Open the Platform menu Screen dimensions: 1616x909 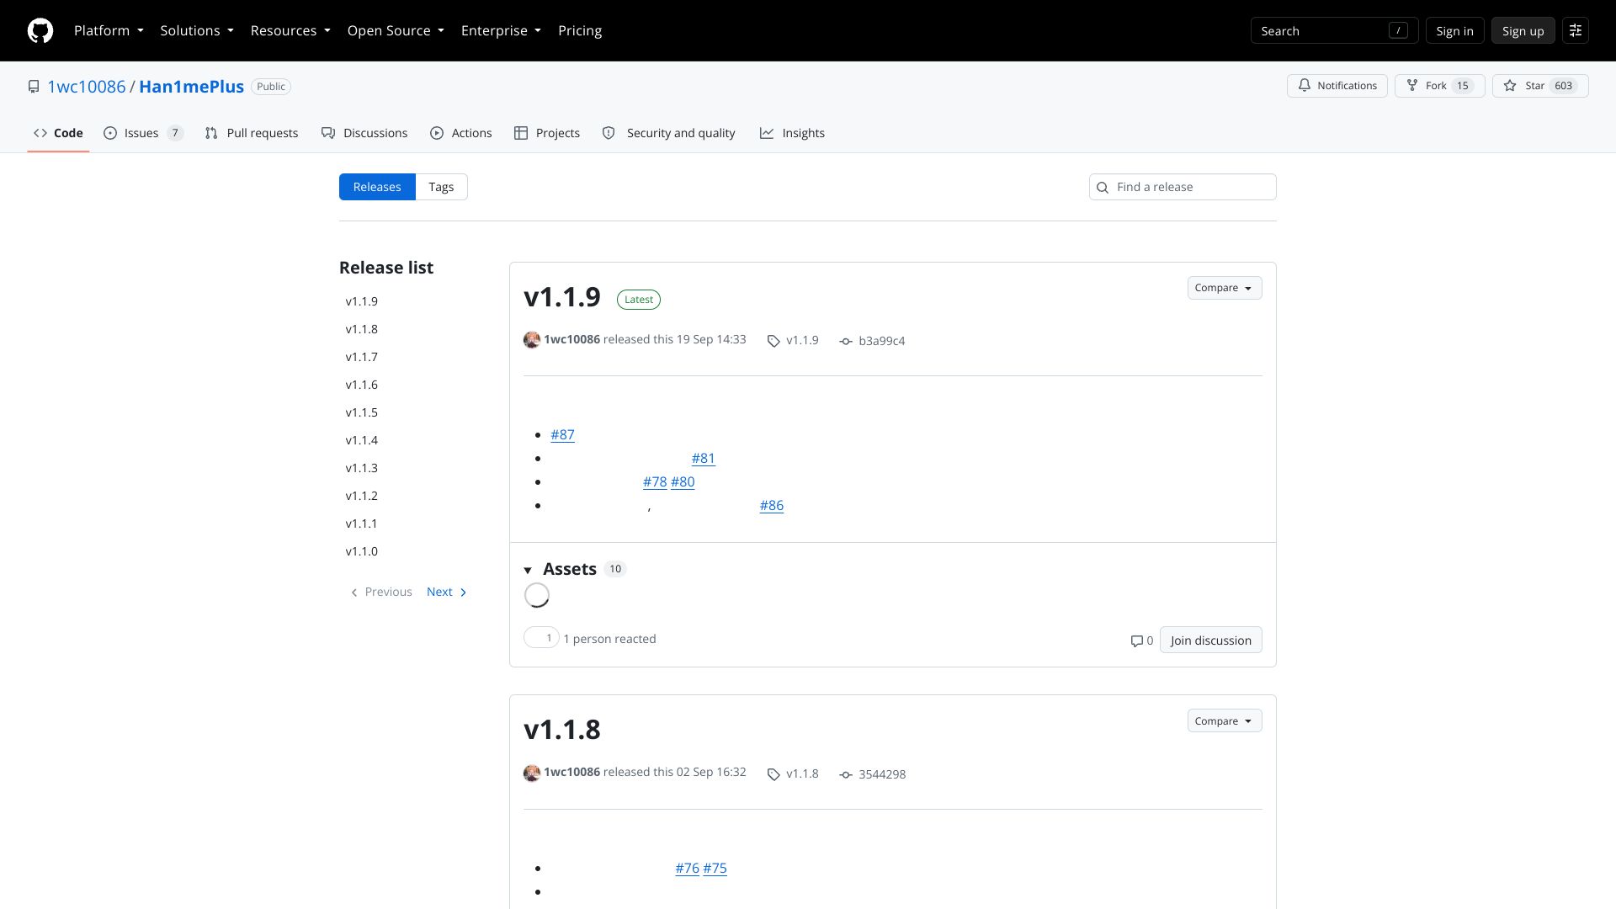pyautogui.click(x=109, y=31)
